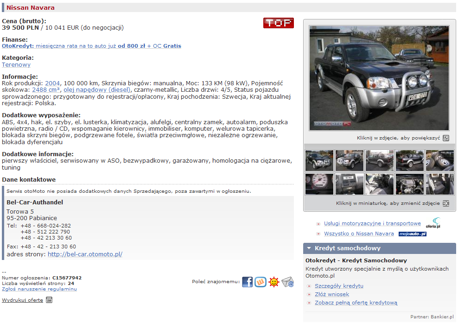458x323 pixels.
Task: Select the spare wheels thumbnail
Action: click(x=439, y=160)
